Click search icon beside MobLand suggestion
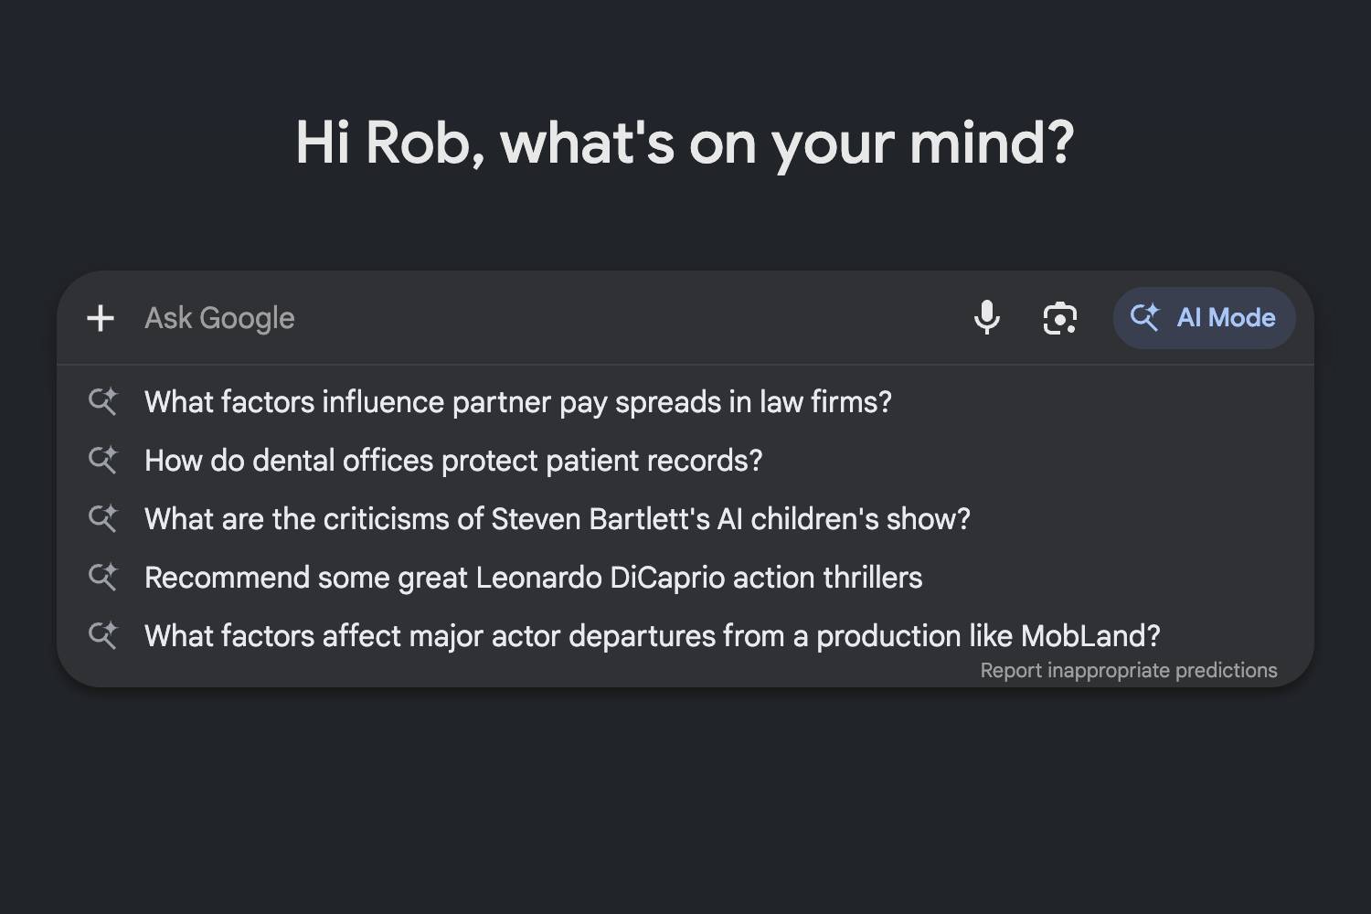This screenshot has height=914, width=1371. click(x=102, y=636)
